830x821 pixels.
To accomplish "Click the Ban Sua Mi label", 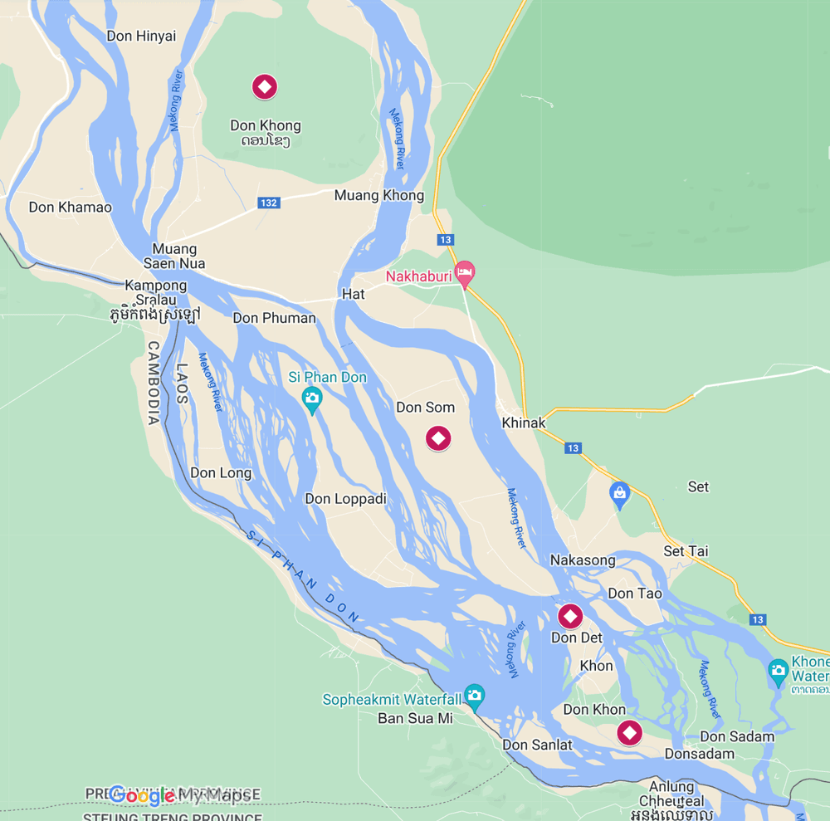I will point(416,718).
